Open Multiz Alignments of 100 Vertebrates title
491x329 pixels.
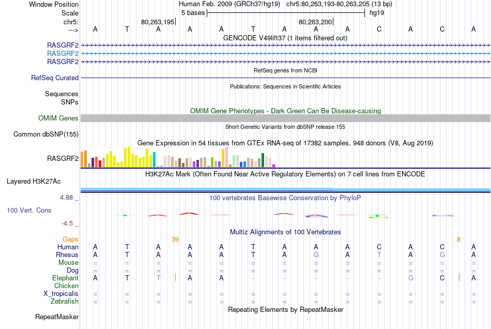pos(285,232)
